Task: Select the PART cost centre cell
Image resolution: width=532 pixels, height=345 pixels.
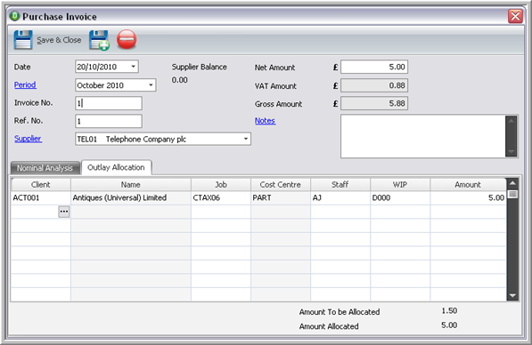Action: point(281,197)
